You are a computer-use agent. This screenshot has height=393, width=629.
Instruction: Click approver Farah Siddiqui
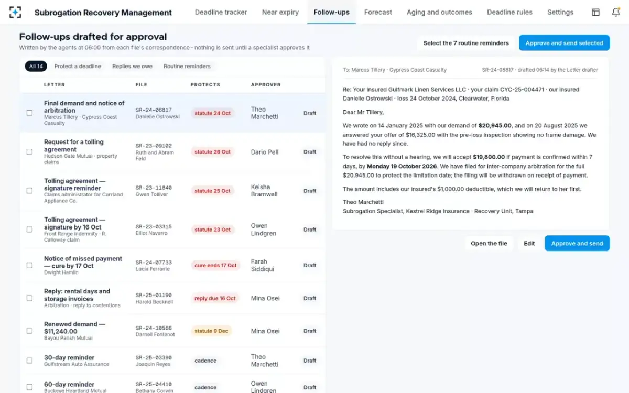[263, 265]
